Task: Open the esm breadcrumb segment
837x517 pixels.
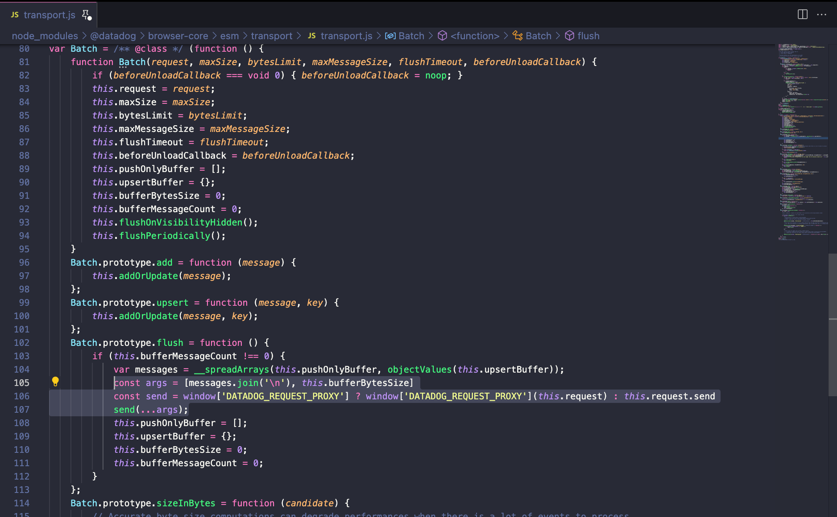Action: 229,36
